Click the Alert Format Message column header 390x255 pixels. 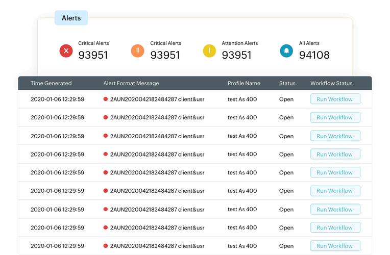(131, 83)
